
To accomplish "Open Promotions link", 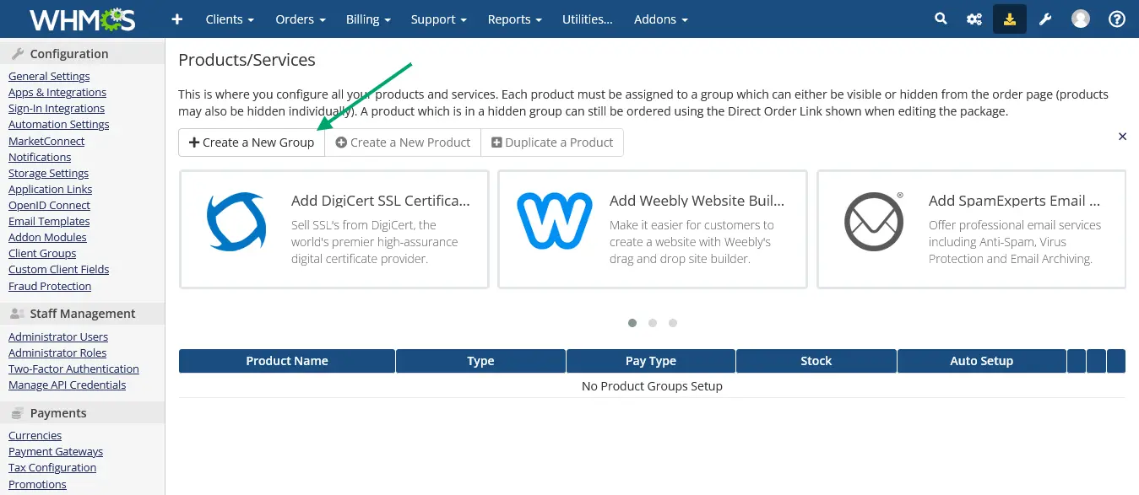I will point(37,484).
